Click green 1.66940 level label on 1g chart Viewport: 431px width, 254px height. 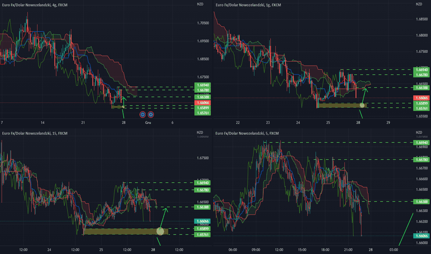pyautogui.click(x=421, y=70)
